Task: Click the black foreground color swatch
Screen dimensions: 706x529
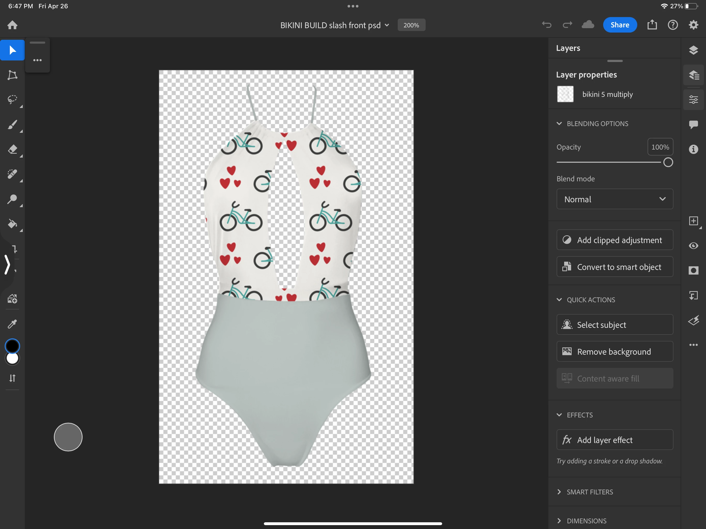Action: click(12, 346)
